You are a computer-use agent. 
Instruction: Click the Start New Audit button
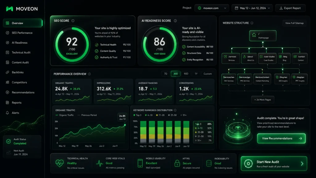click(x=274, y=164)
